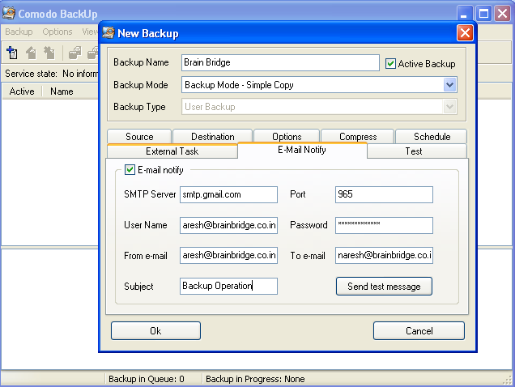Switch to the External Task tab
Screen dimensions: 515x387
coord(172,151)
